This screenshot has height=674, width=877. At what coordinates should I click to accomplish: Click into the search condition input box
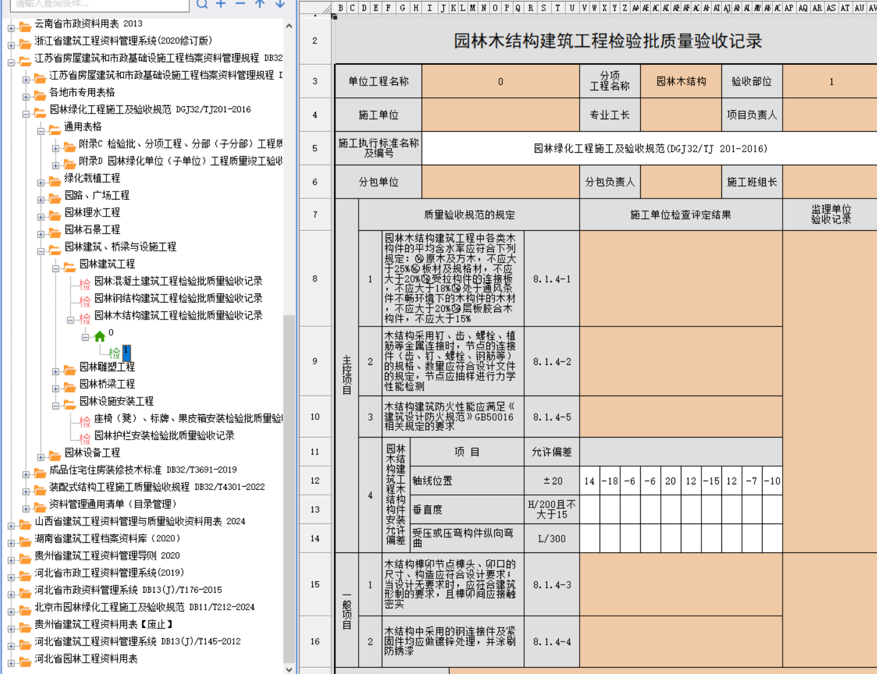click(x=100, y=4)
